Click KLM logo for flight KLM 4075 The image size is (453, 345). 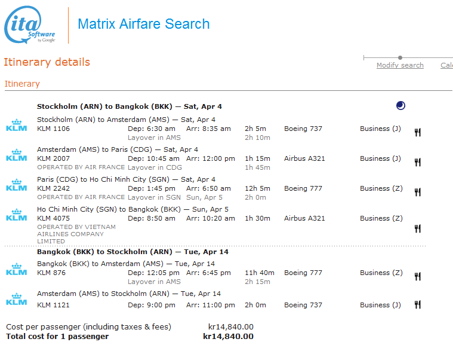click(16, 215)
